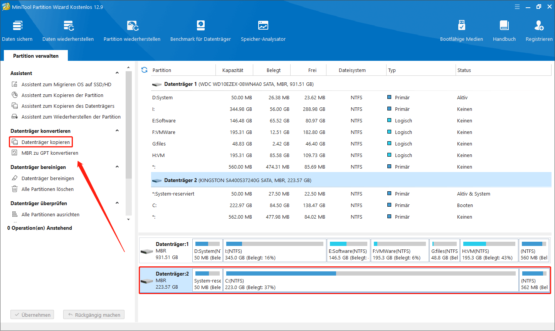Select the H:VM partition row
This screenshot has width=555, height=331.
[351, 155]
